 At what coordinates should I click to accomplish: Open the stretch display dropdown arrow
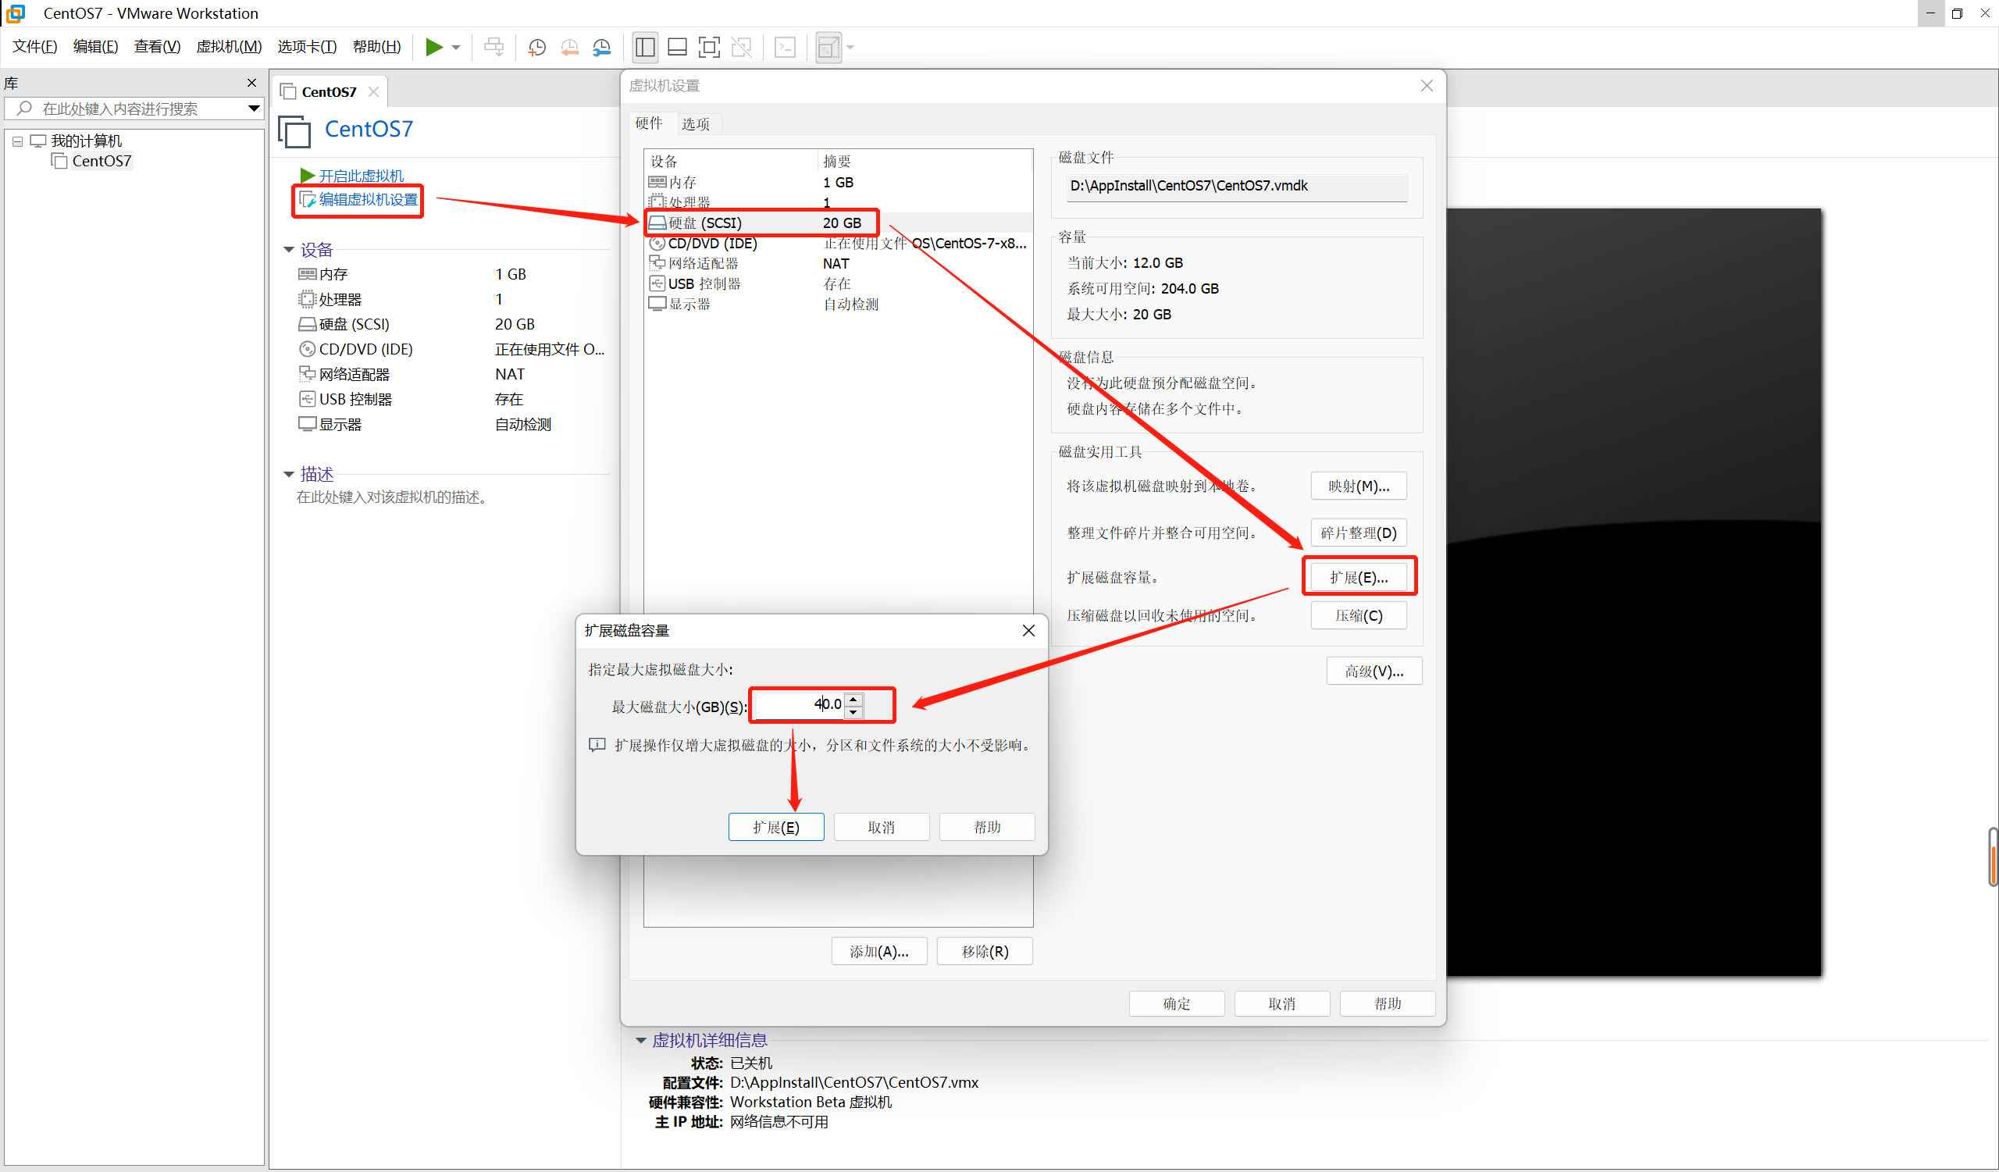pos(850,48)
